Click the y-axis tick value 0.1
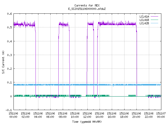Viewport: 166px width, 124px height. tap(9, 82)
